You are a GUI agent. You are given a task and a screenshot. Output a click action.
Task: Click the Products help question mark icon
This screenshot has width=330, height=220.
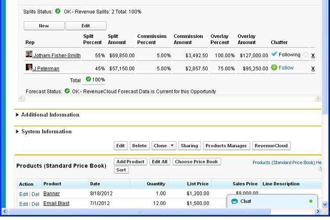click(x=320, y=169)
